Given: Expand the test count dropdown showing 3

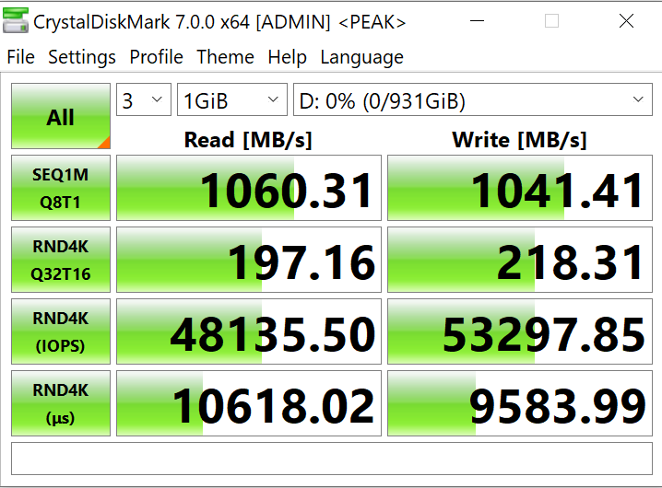Looking at the screenshot, I should pyautogui.click(x=143, y=100).
